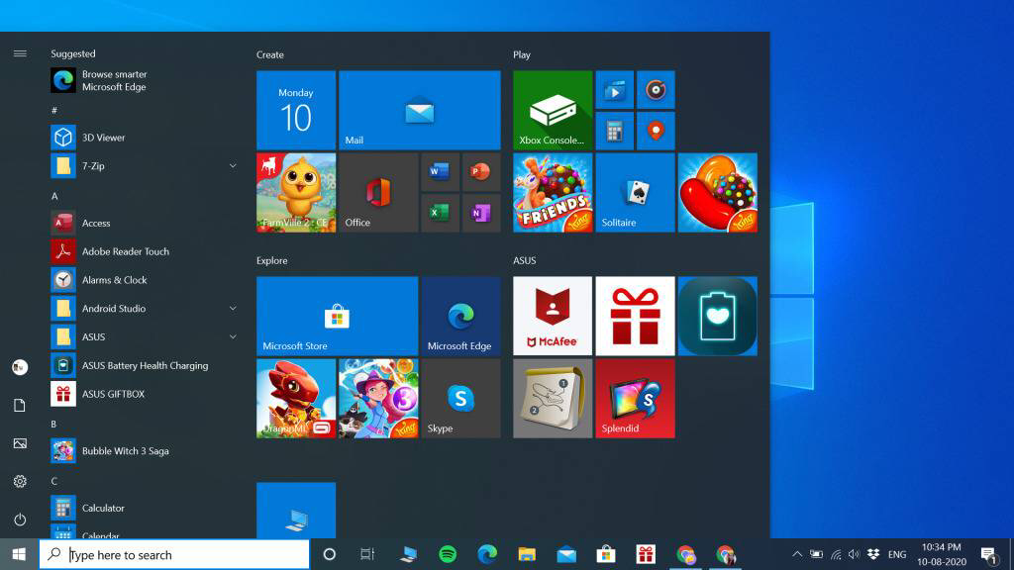The image size is (1014, 570).
Task: Open ASUS GIFTBOX in app list
Action: click(143, 394)
